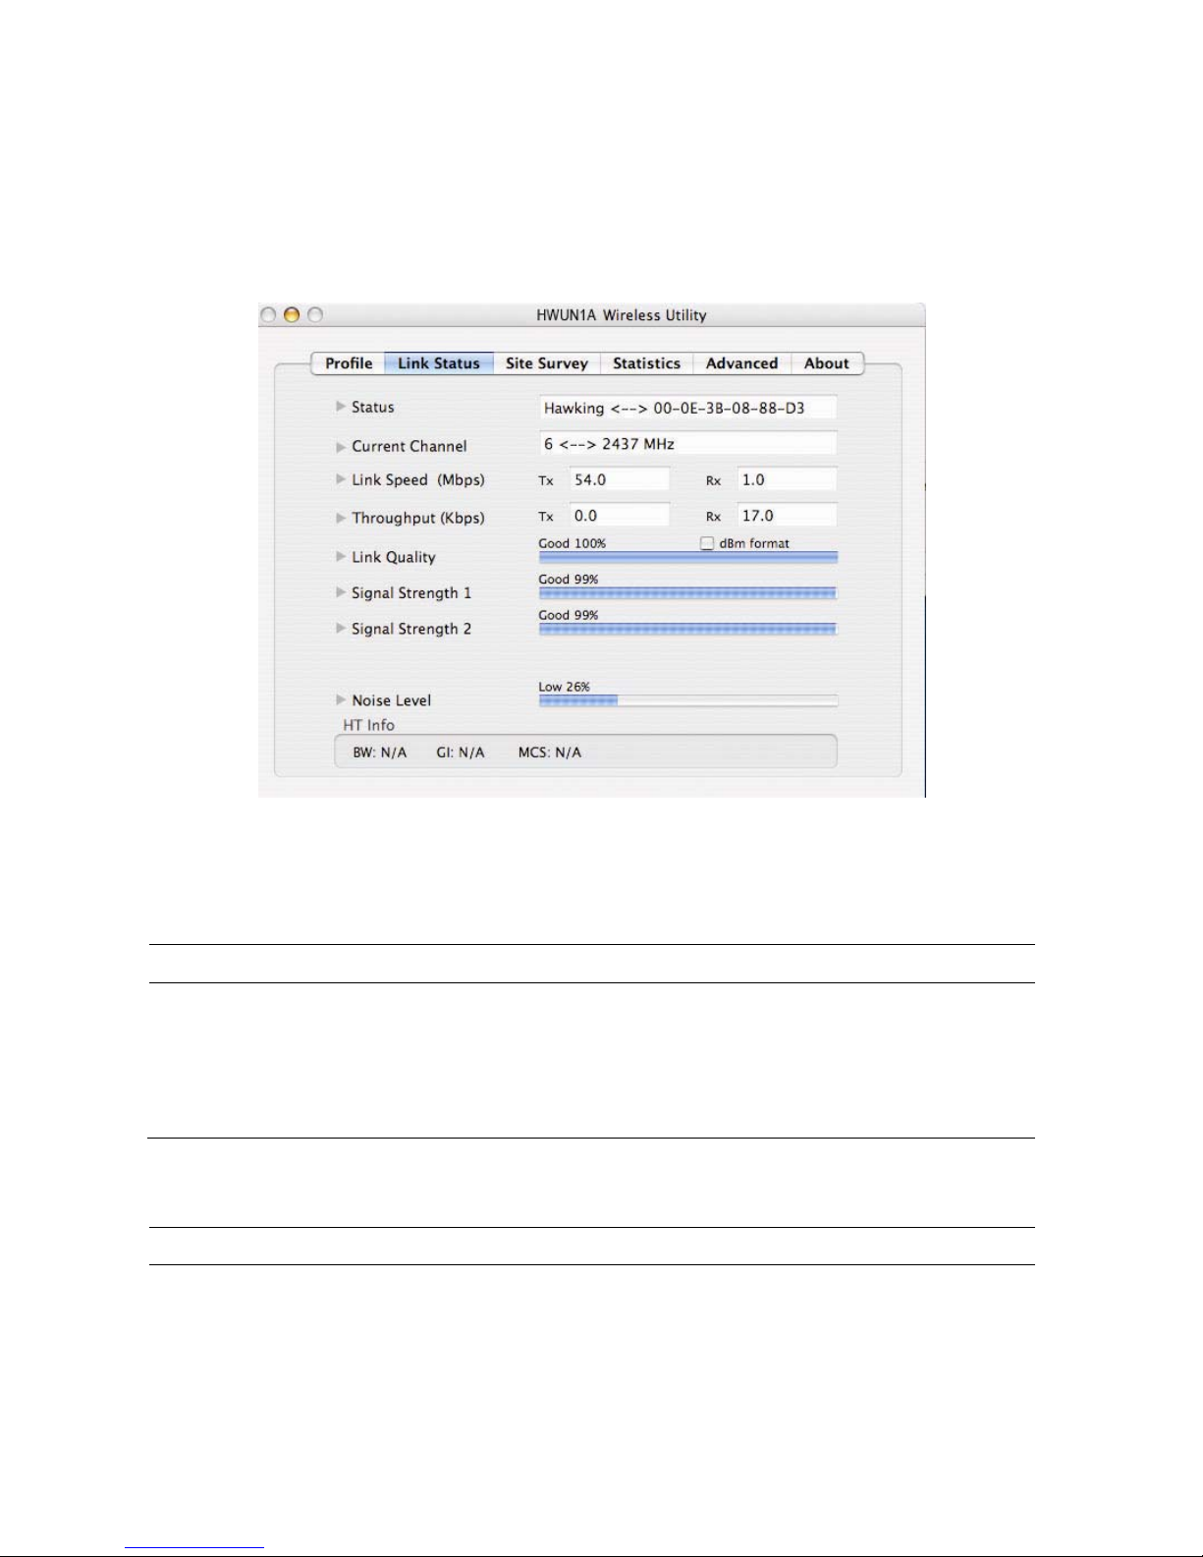
Task: Switch to the Profile tab
Action: tap(349, 363)
